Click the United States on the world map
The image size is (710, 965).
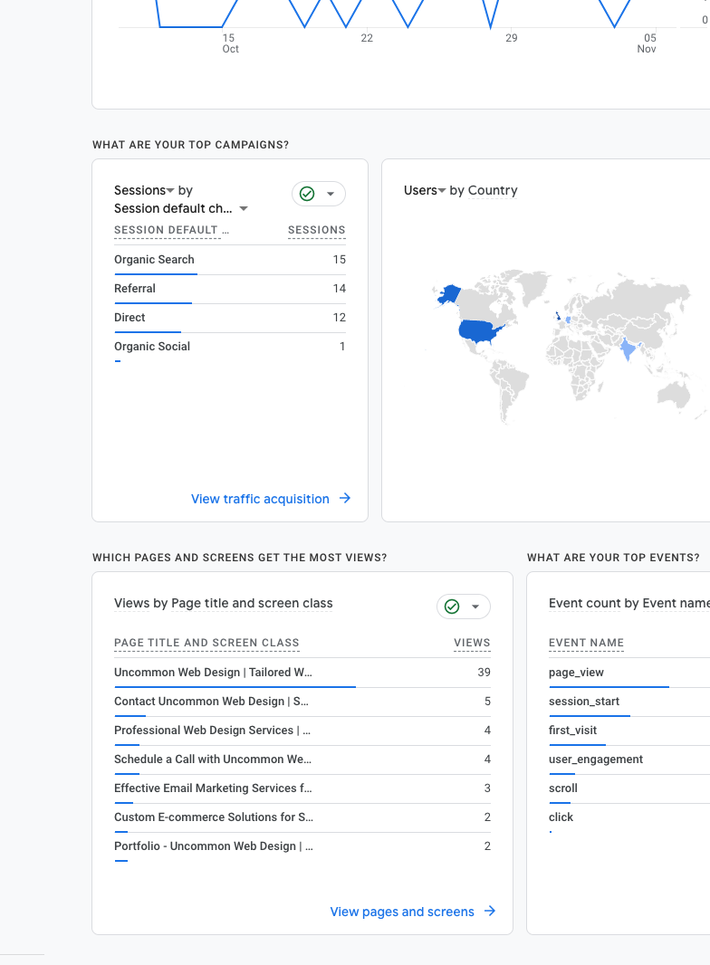479,330
